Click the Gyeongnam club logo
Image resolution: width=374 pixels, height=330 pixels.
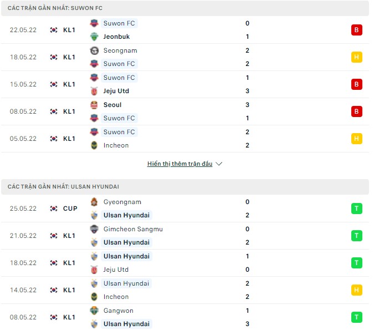94,202
